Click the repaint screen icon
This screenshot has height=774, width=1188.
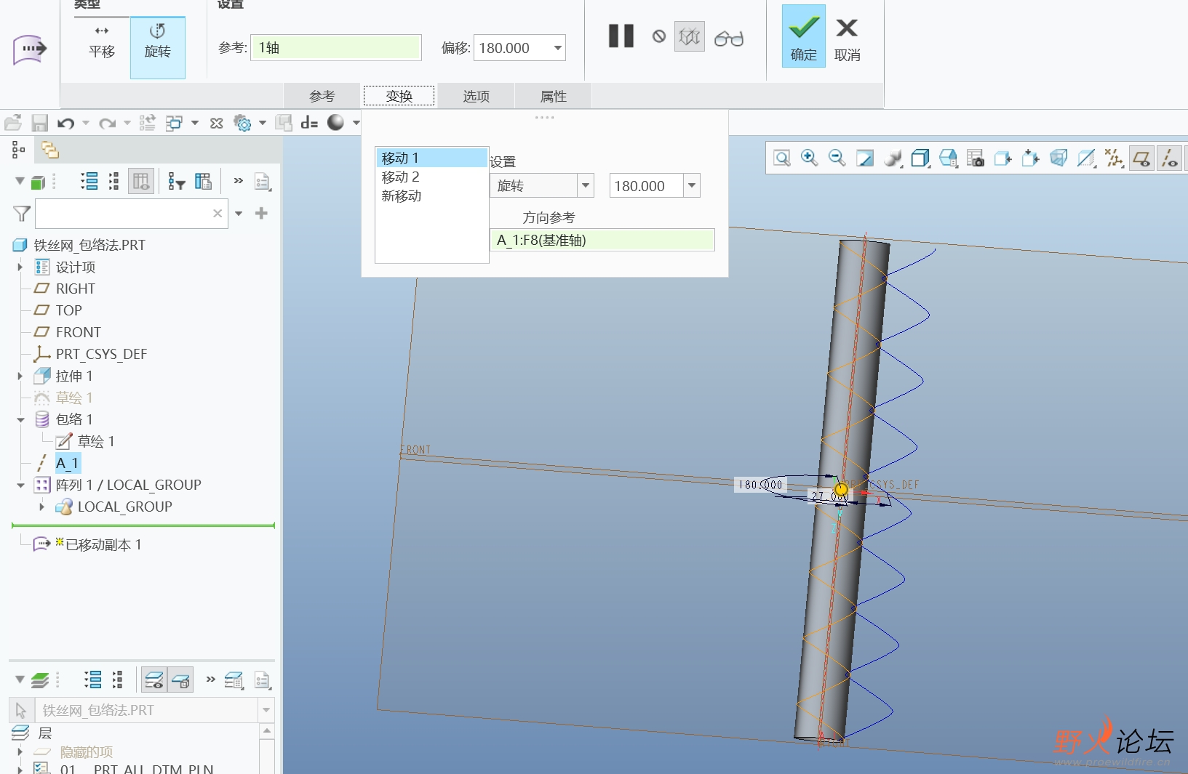coord(865,158)
